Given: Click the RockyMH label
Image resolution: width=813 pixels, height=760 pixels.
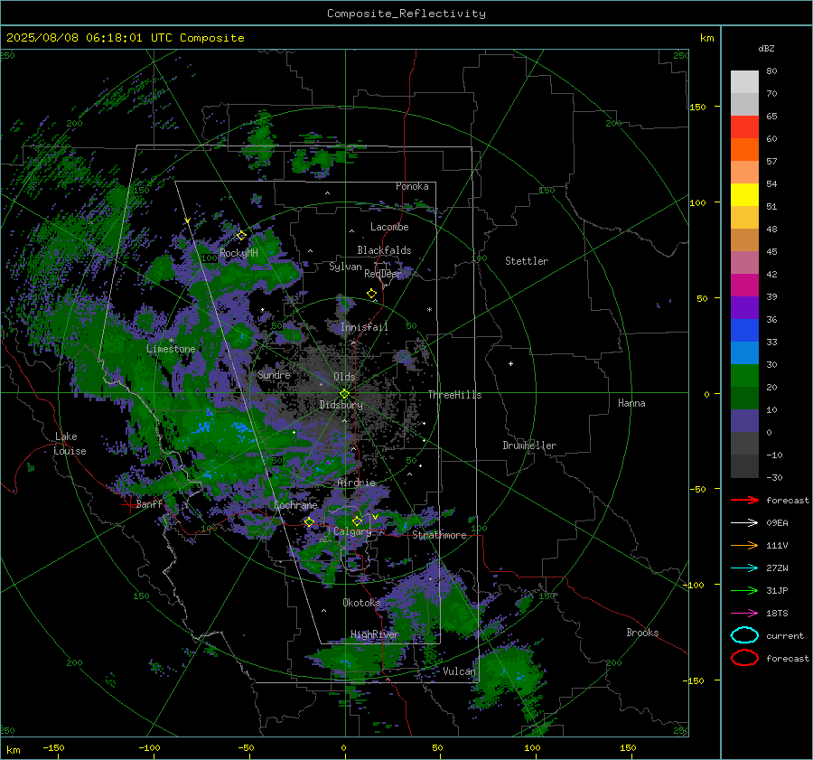Looking at the screenshot, I should [x=238, y=253].
